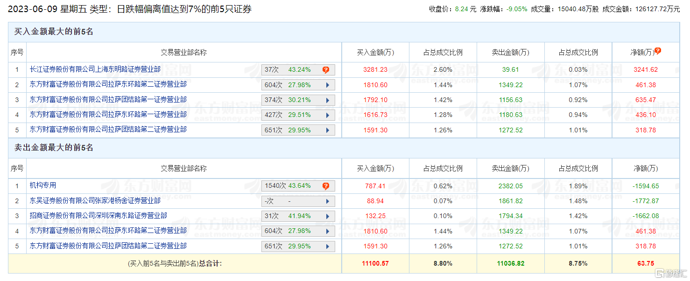
Task: Click the 成交量 15040.48万股 value
Action: click(578, 8)
